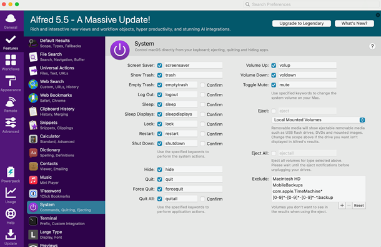Viewport: 381px width, 247px height.
Task: Enable Confirm for Quit All
Action: pyautogui.click(x=202, y=199)
